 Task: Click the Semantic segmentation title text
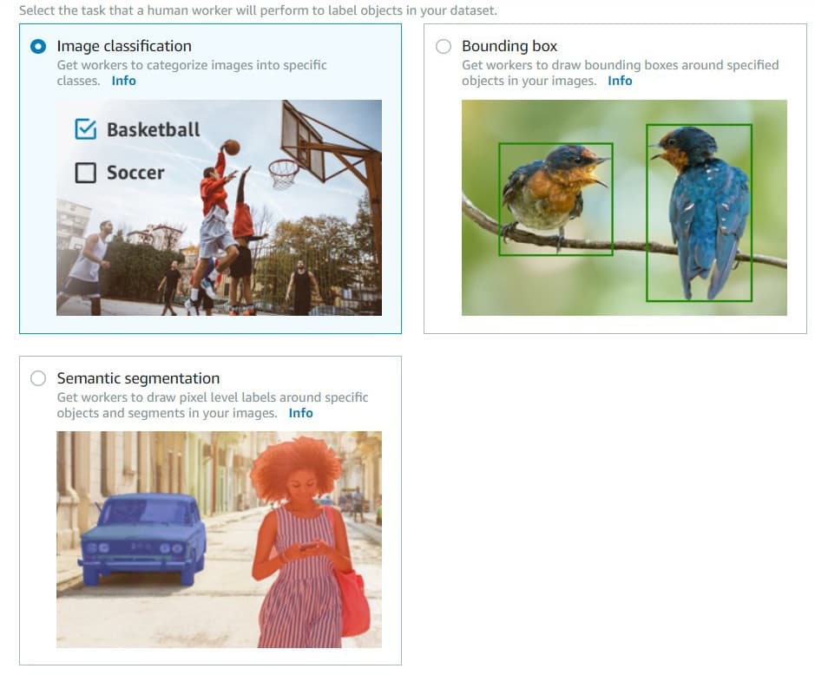[x=138, y=377]
